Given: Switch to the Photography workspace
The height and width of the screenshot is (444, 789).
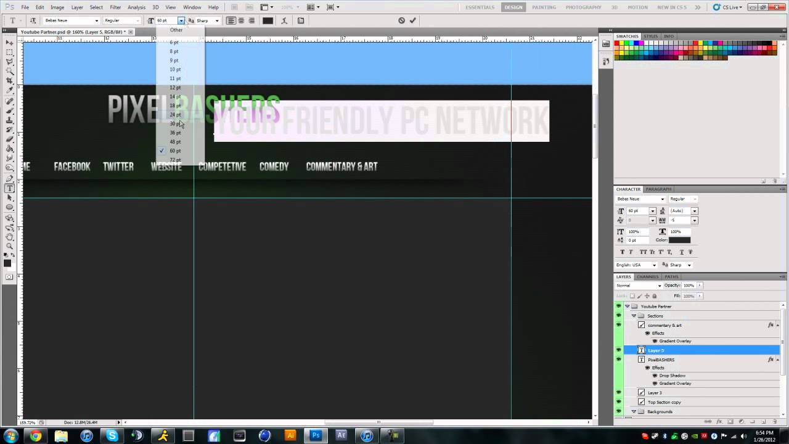Looking at the screenshot, I should [x=583, y=7].
